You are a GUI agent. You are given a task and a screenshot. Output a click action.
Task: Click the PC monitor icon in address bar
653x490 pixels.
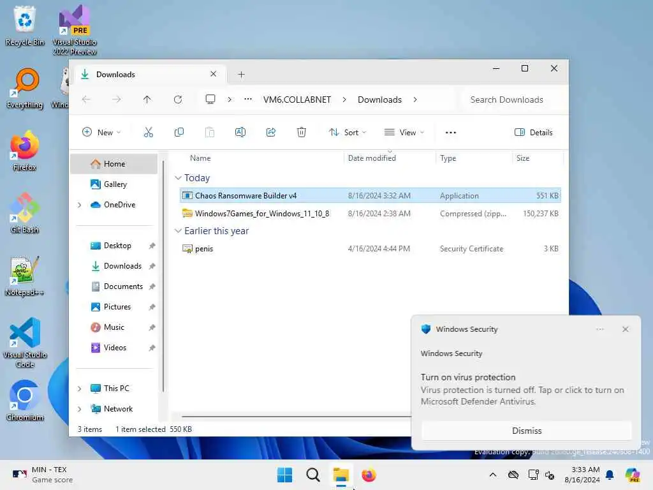[210, 99]
